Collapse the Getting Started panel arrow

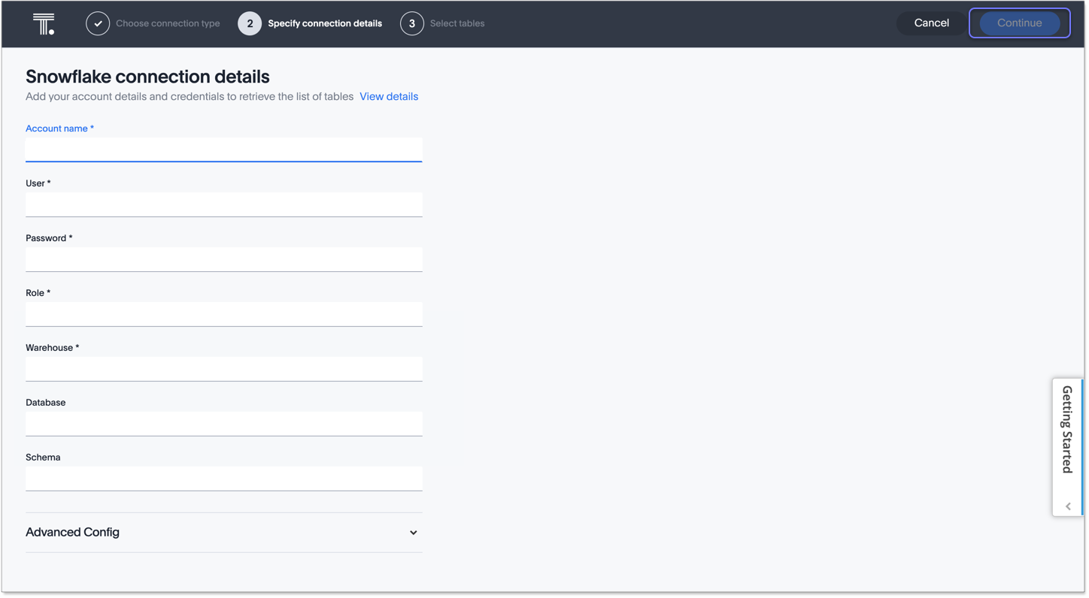pos(1068,506)
